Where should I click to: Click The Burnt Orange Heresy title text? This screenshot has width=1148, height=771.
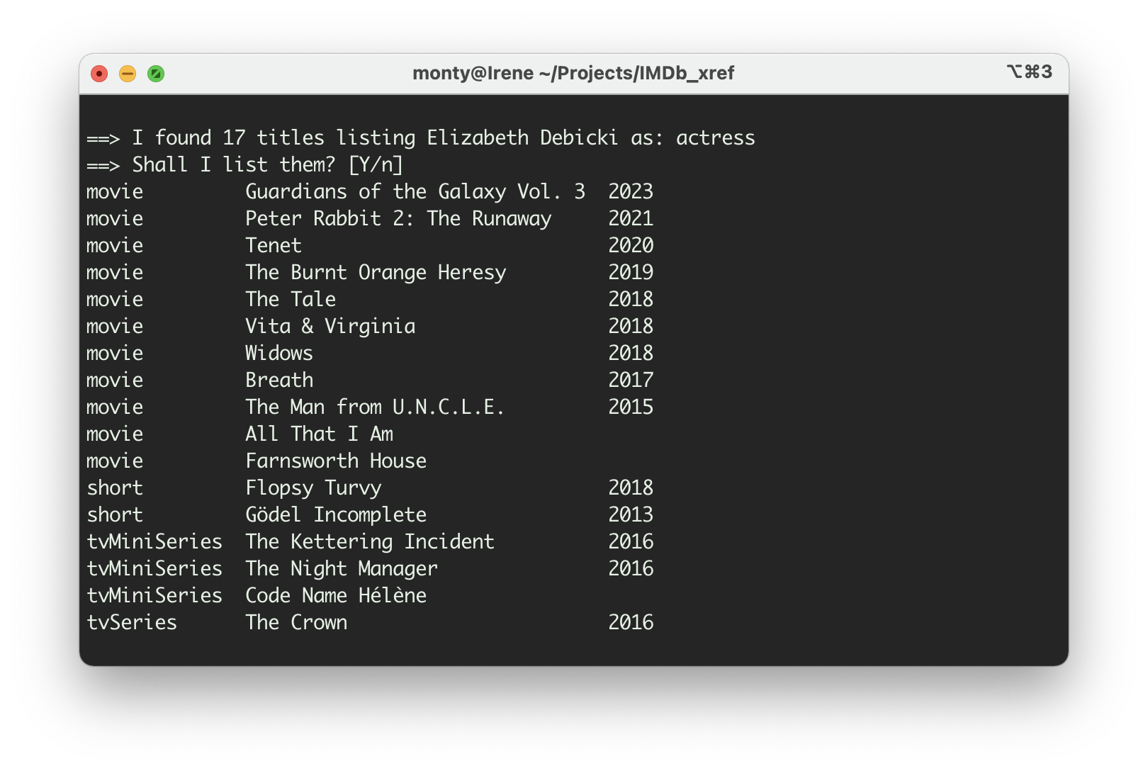coord(376,272)
